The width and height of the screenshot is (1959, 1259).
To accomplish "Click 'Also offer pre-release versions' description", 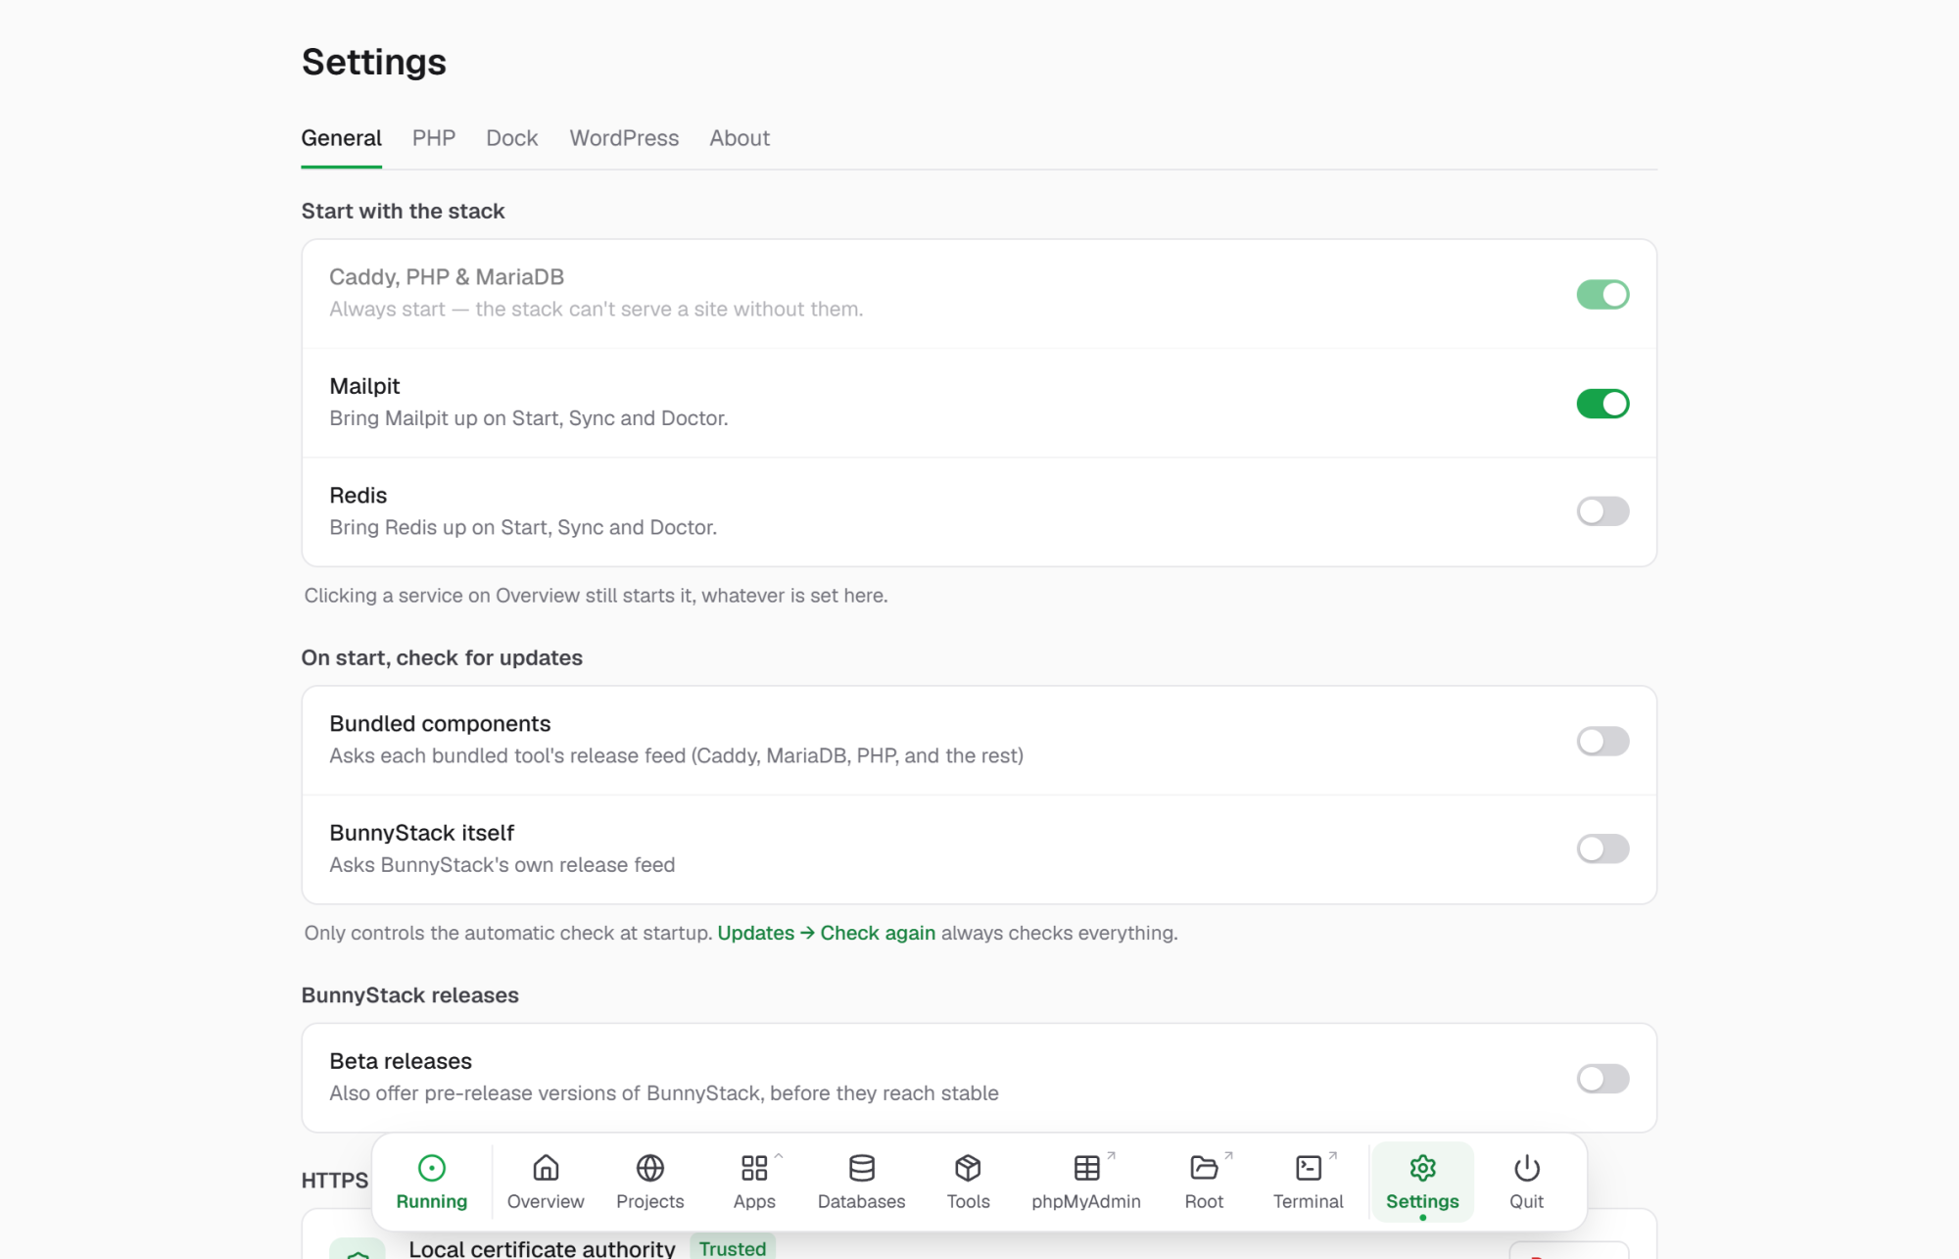I will click(x=664, y=1093).
